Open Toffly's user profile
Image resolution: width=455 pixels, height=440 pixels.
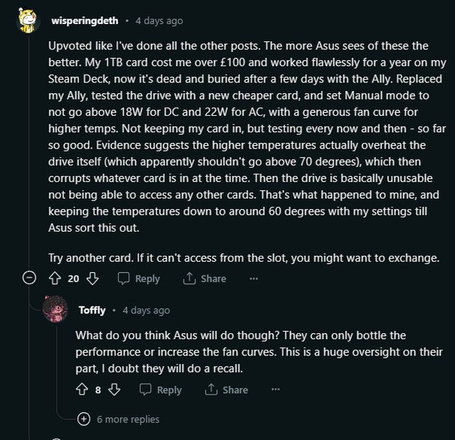pyautogui.click(x=92, y=310)
